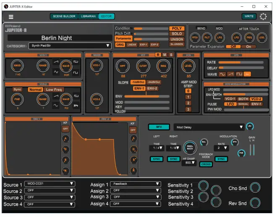Screen dimensions: 276x217
Task: Open the settings gear
Action: coord(263,16)
